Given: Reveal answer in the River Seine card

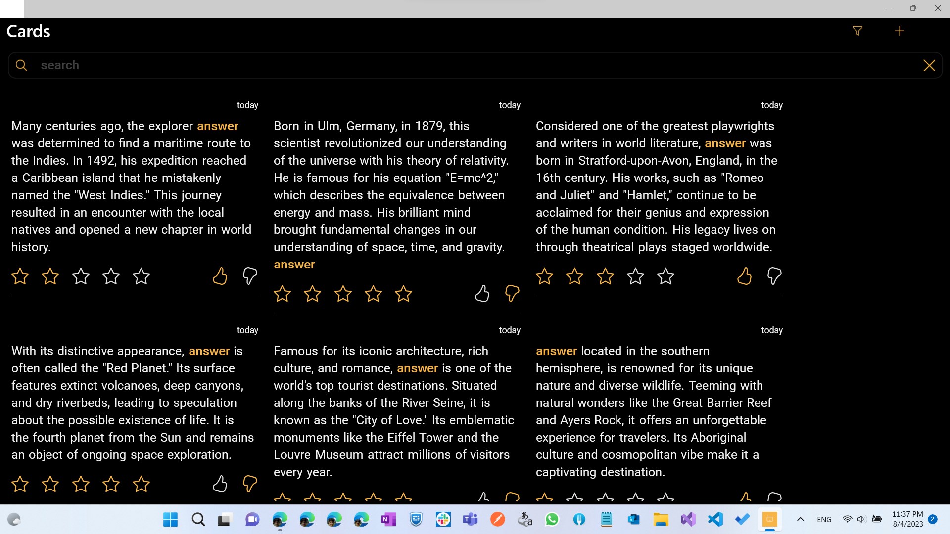Looking at the screenshot, I should click(x=417, y=368).
